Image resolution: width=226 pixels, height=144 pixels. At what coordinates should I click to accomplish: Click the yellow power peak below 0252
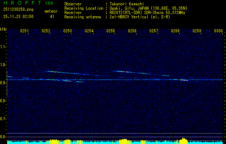tap(54, 141)
